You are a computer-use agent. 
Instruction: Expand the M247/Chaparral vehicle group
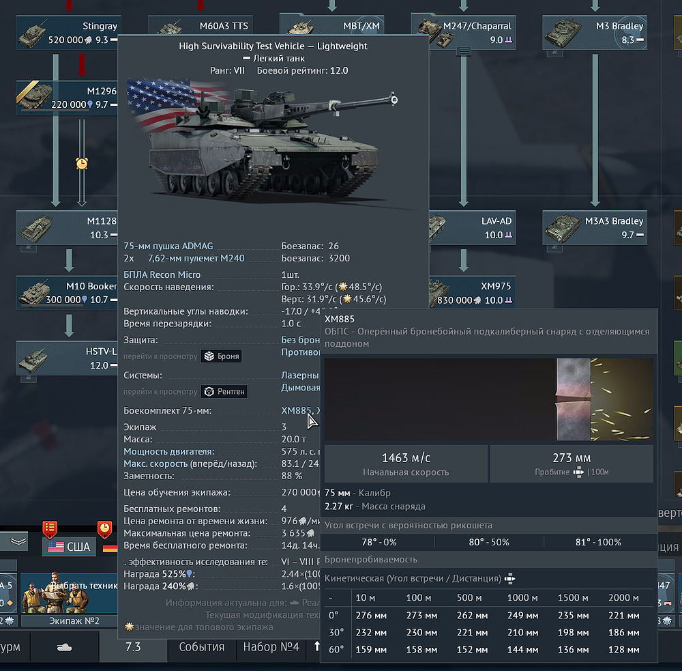pyautogui.click(x=464, y=51)
